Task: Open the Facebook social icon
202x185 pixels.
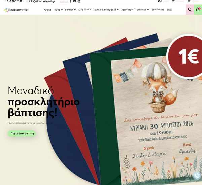Action: 71,1
